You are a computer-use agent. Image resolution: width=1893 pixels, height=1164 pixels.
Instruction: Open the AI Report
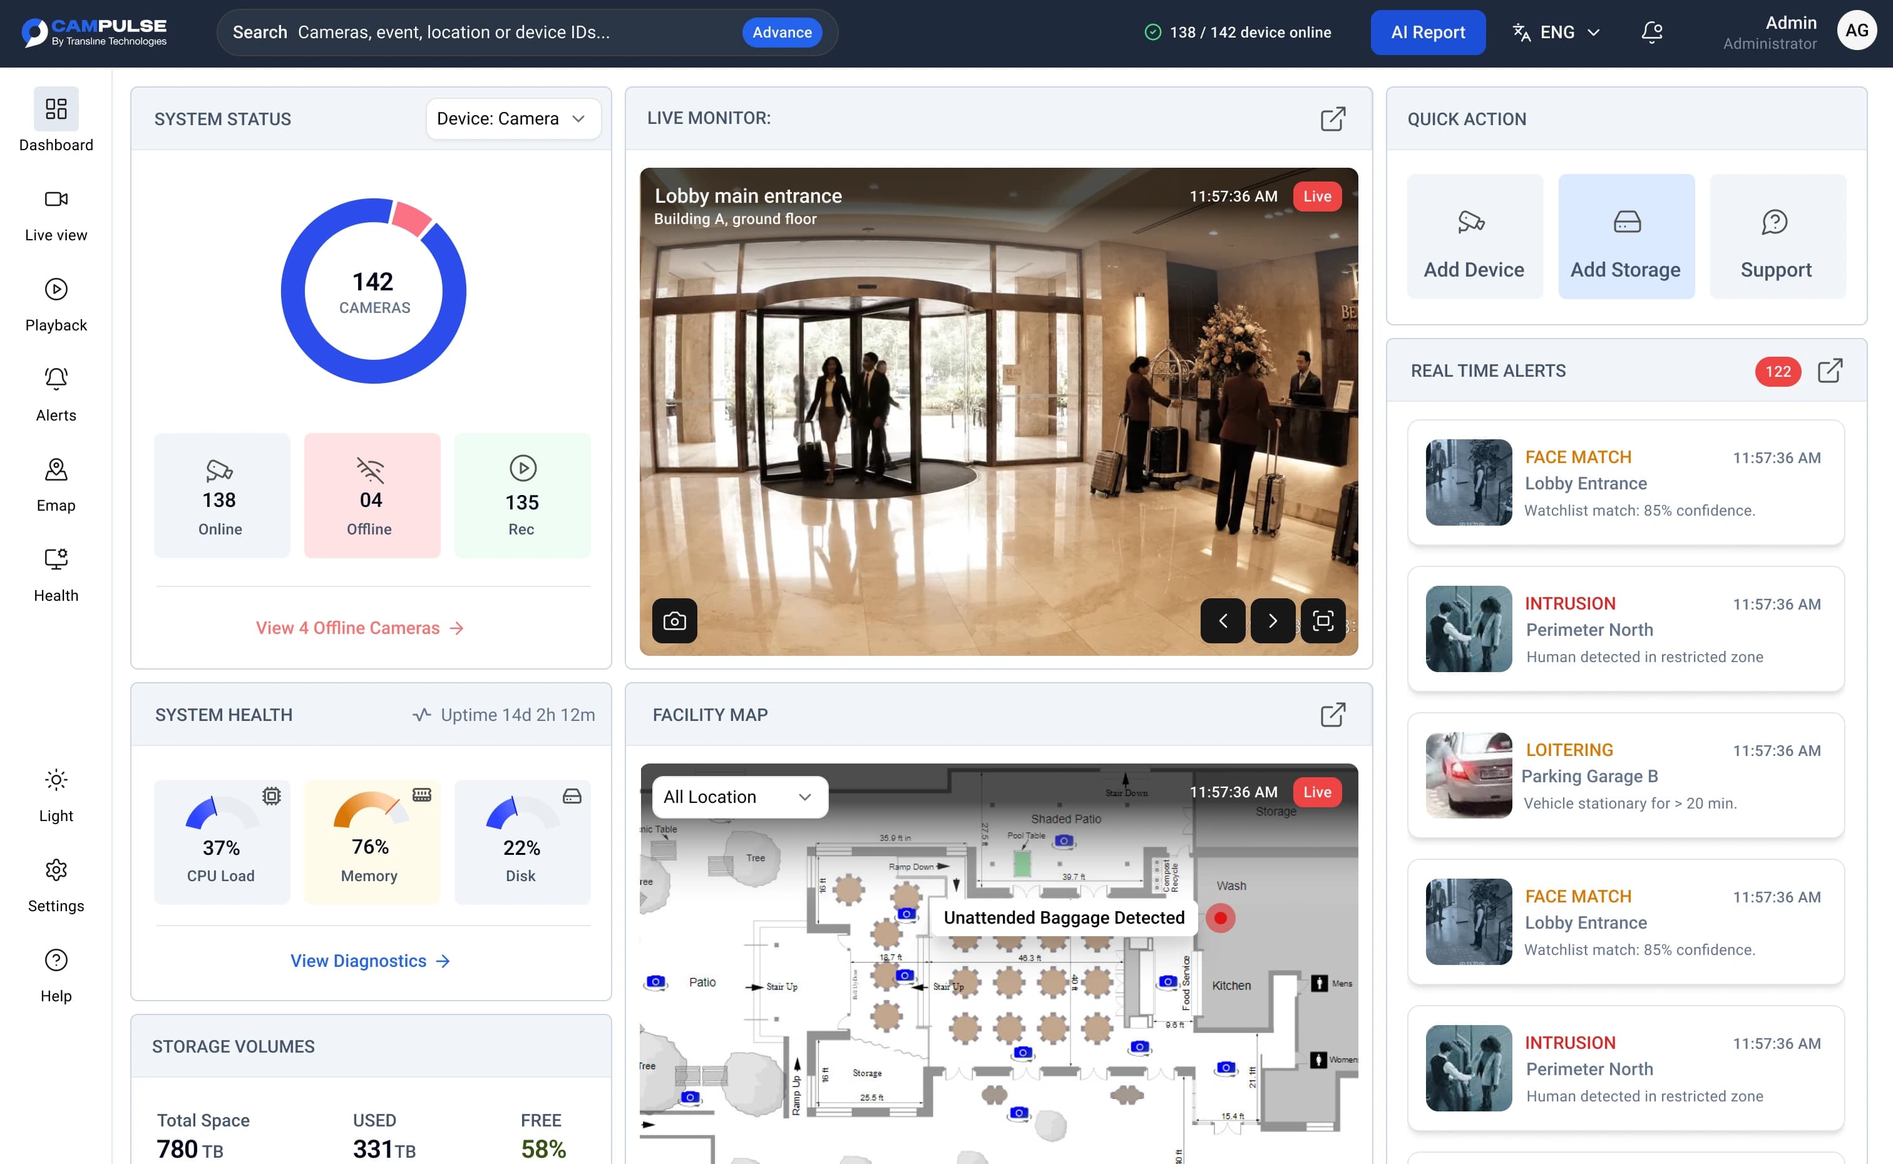pyautogui.click(x=1427, y=33)
